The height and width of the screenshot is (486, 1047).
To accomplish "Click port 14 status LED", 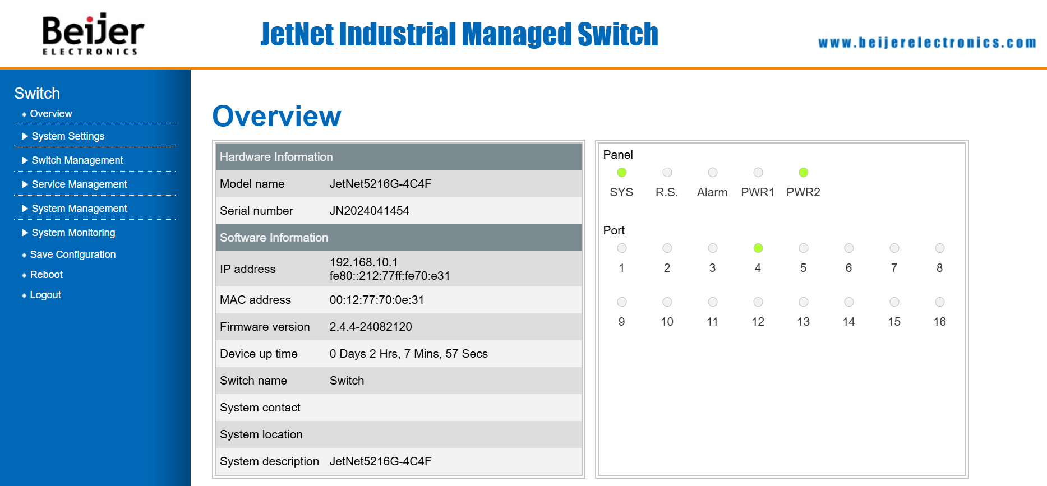I will (x=848, y=302).
